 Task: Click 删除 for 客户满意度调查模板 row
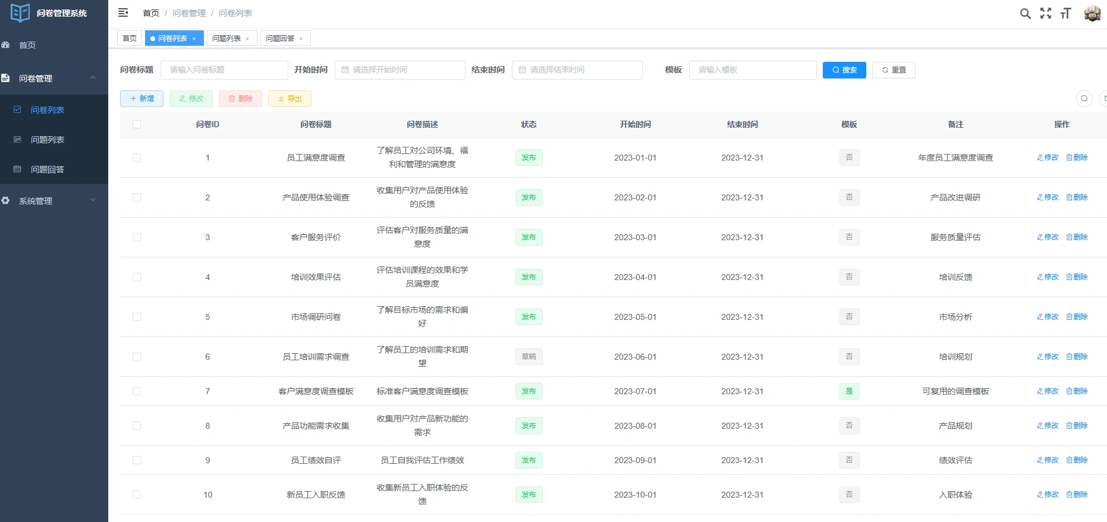click(x=1077, y=391)
